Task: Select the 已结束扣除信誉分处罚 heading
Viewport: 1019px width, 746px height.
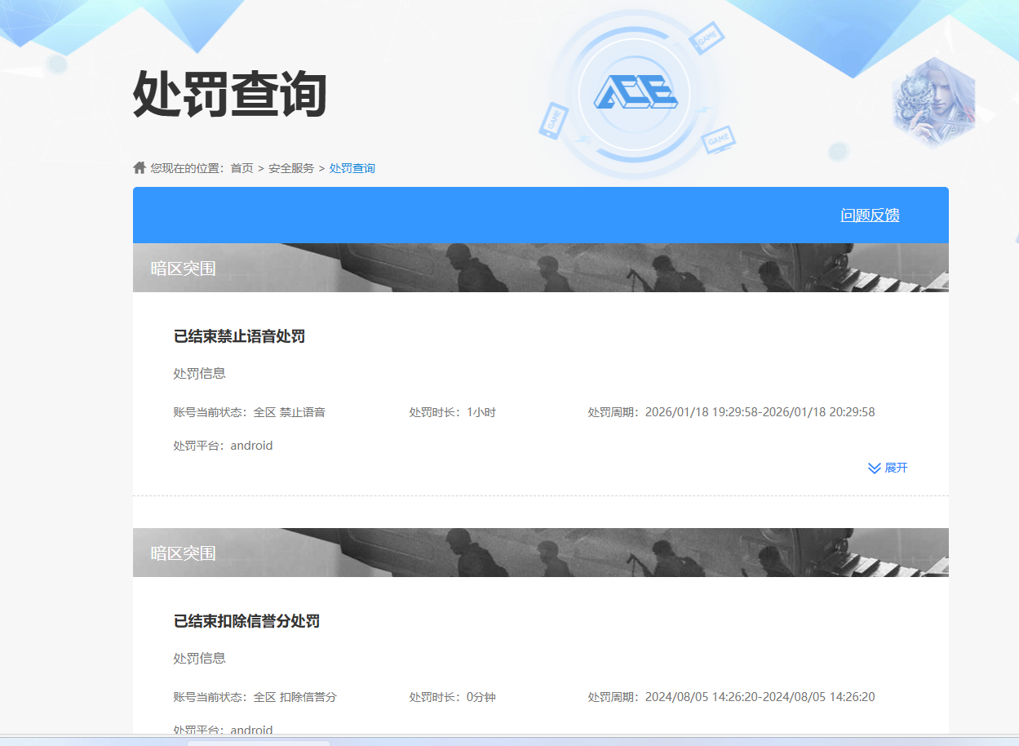Action: [x=246, y=621]
